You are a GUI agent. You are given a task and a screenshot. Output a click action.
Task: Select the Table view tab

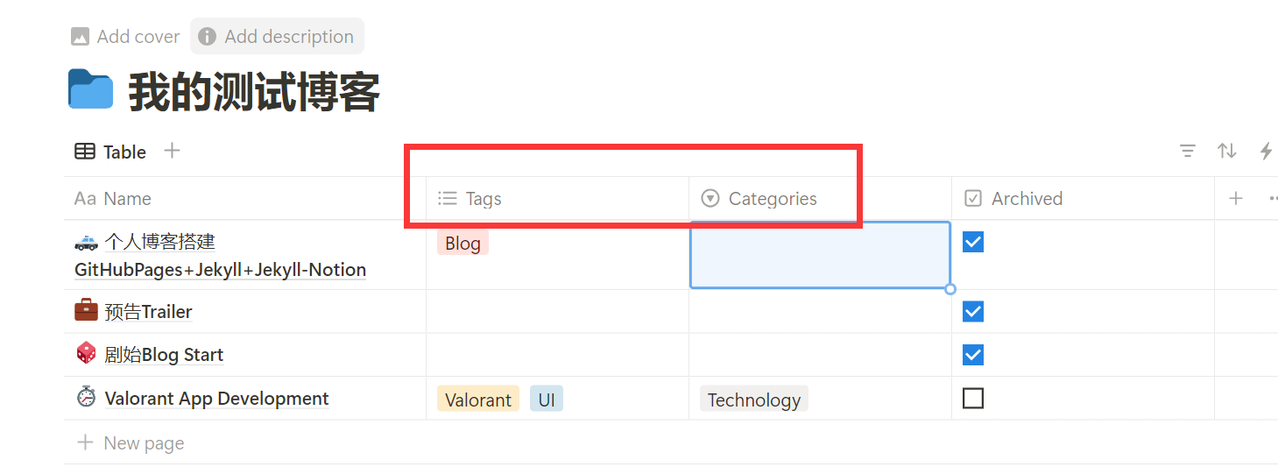110,152
